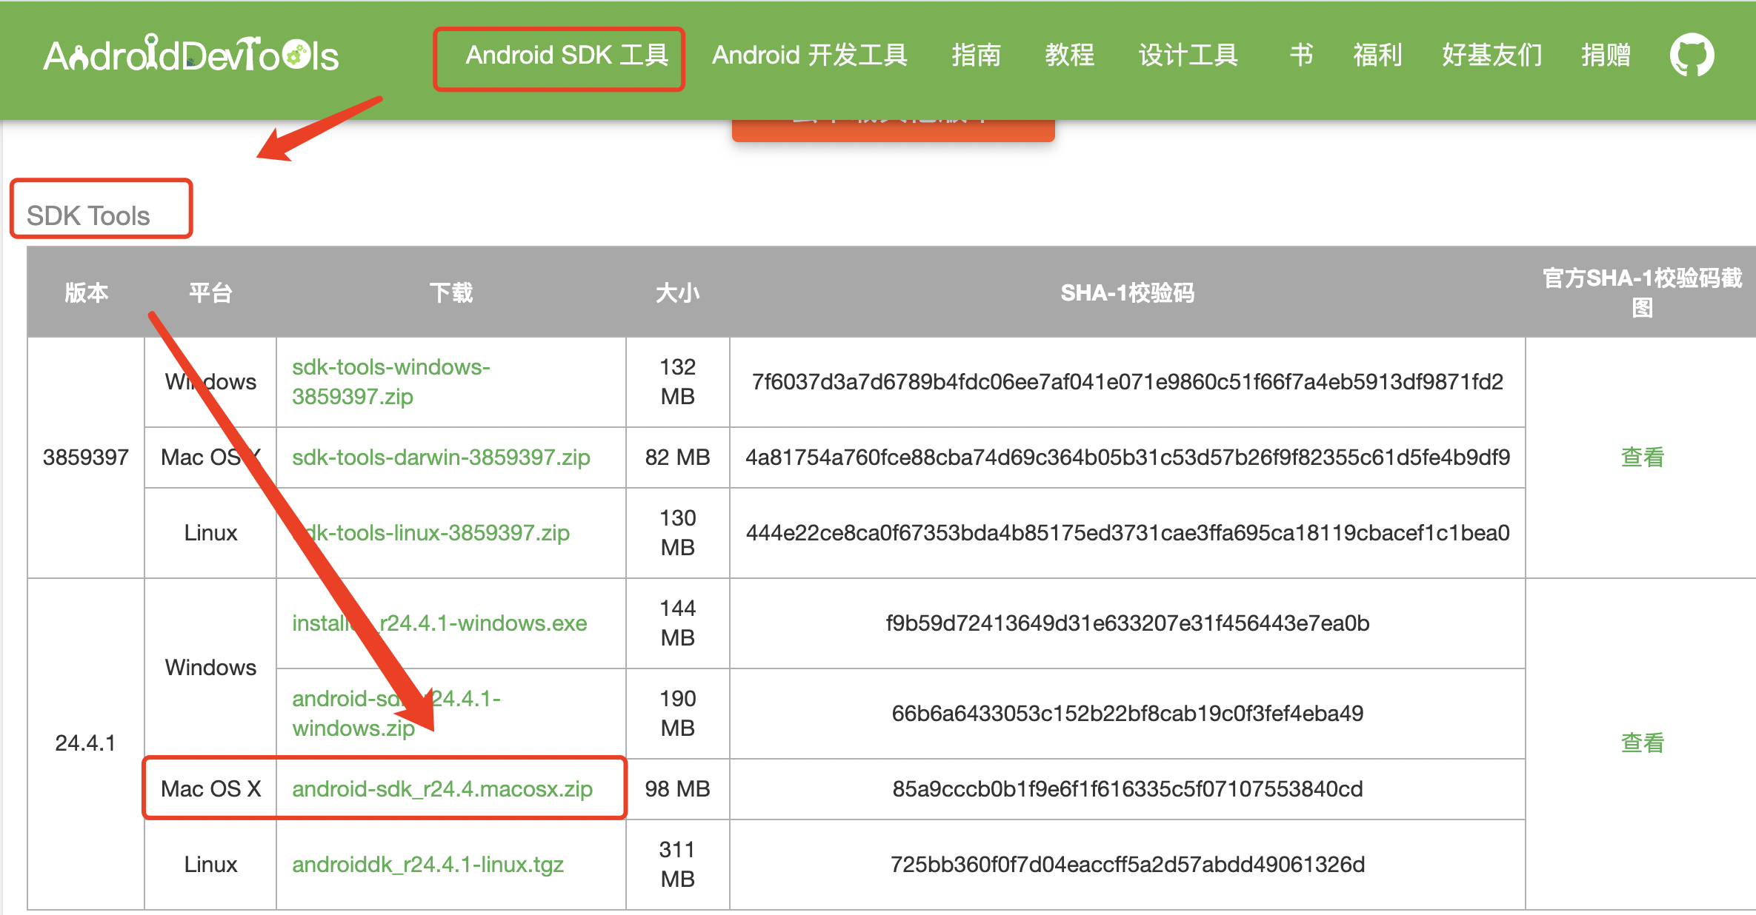Screen dimensions: 1756x915
Task: Open the 好基友们 navigation item
Action: click(1491, 56)
